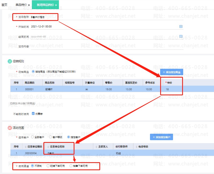Click the 计量单位 column header
The image size is (214, 174).
coord(90,83)
